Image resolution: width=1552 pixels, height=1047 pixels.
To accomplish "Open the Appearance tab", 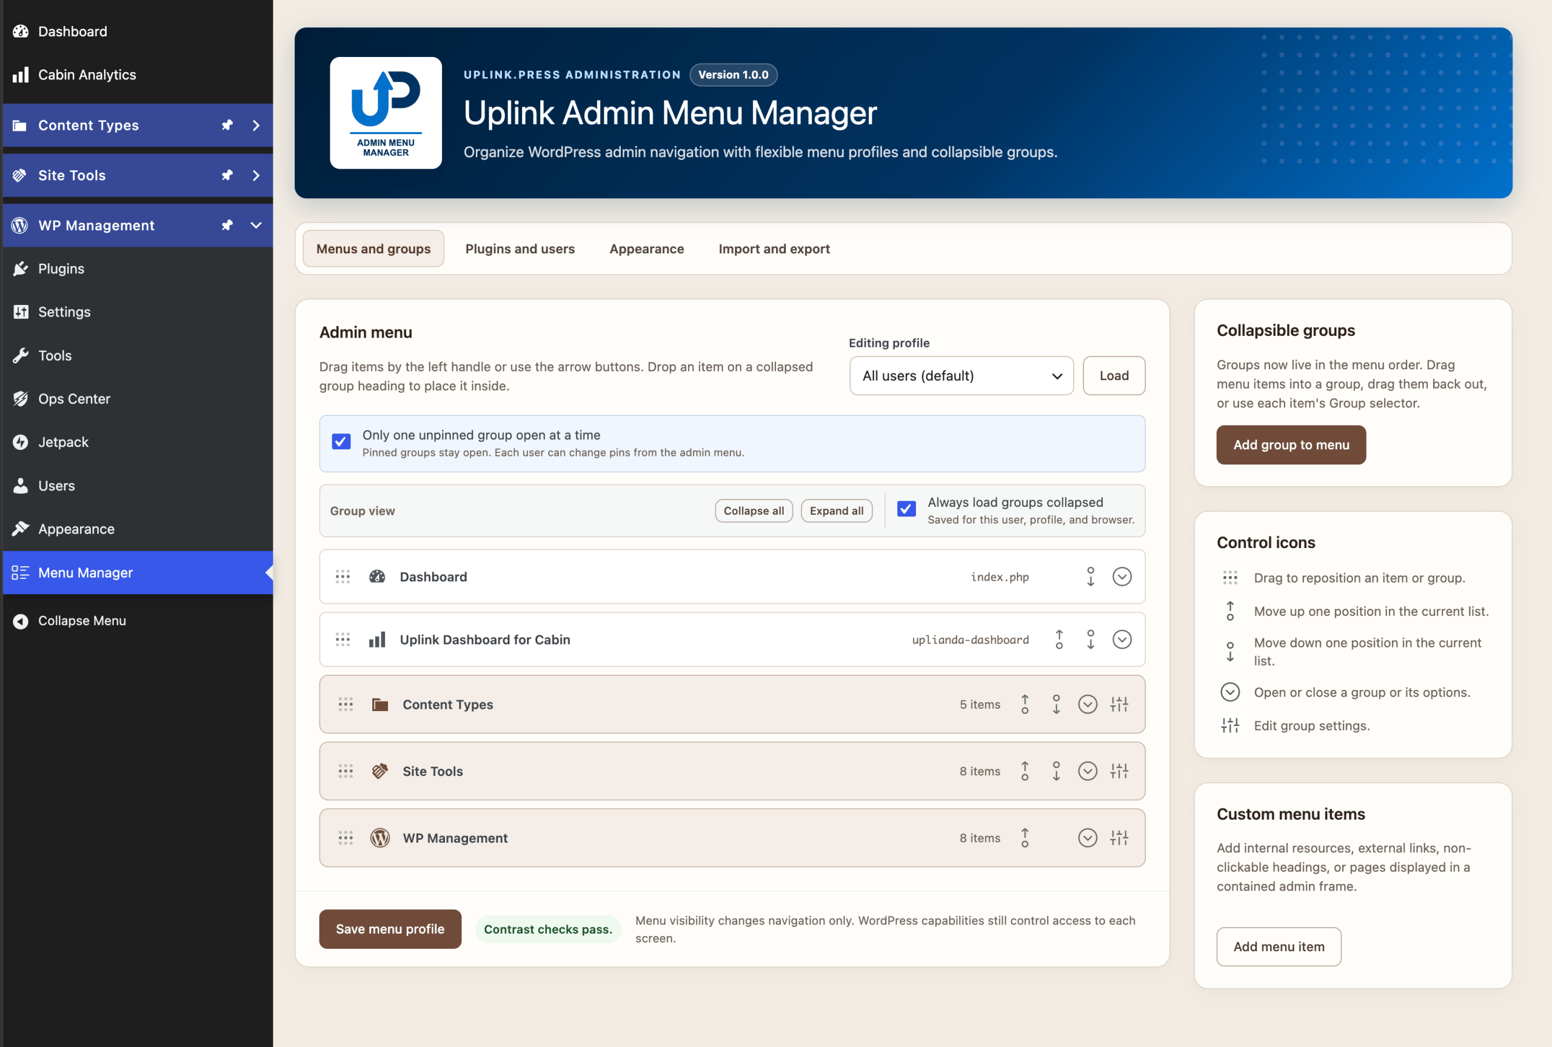I will tap(647, 249).
